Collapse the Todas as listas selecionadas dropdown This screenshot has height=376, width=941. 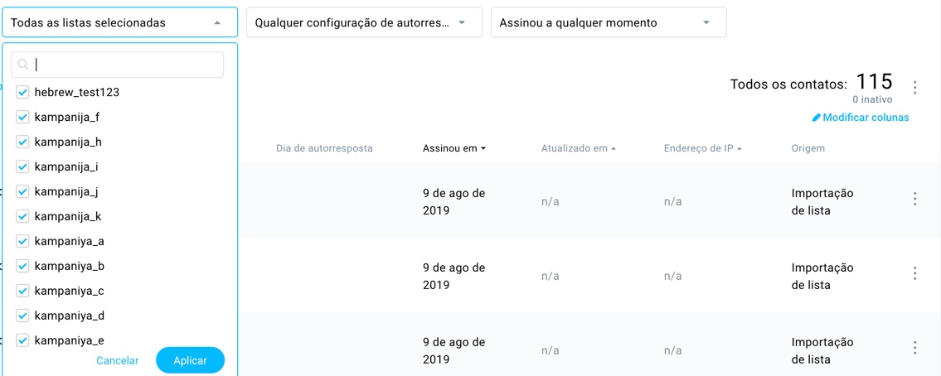217,23
